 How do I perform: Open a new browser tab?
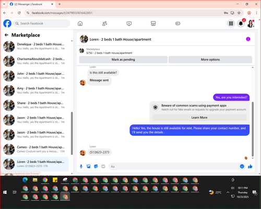coord(60,4)
